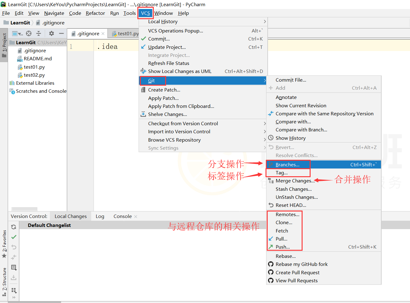Open the Window menu
This screenshot has width=410, height=303.
(164, 13)
